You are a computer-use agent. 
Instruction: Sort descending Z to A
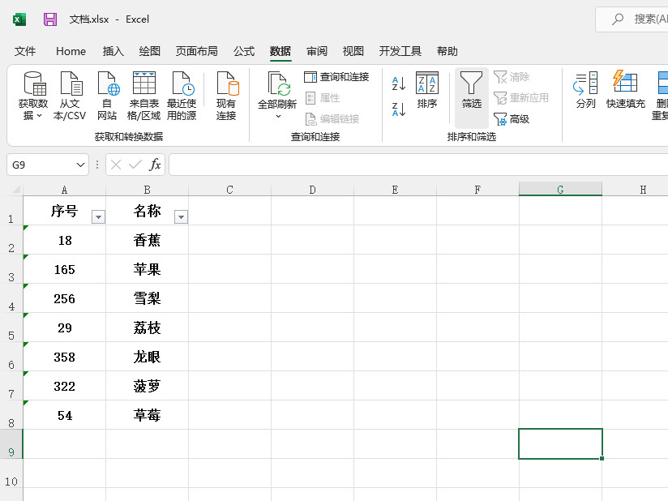pyautogui.click(x=399, y=109)
